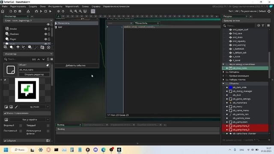Click the Открыть редактор button
This screenshot has width=274, height=154.
[34, 74]
